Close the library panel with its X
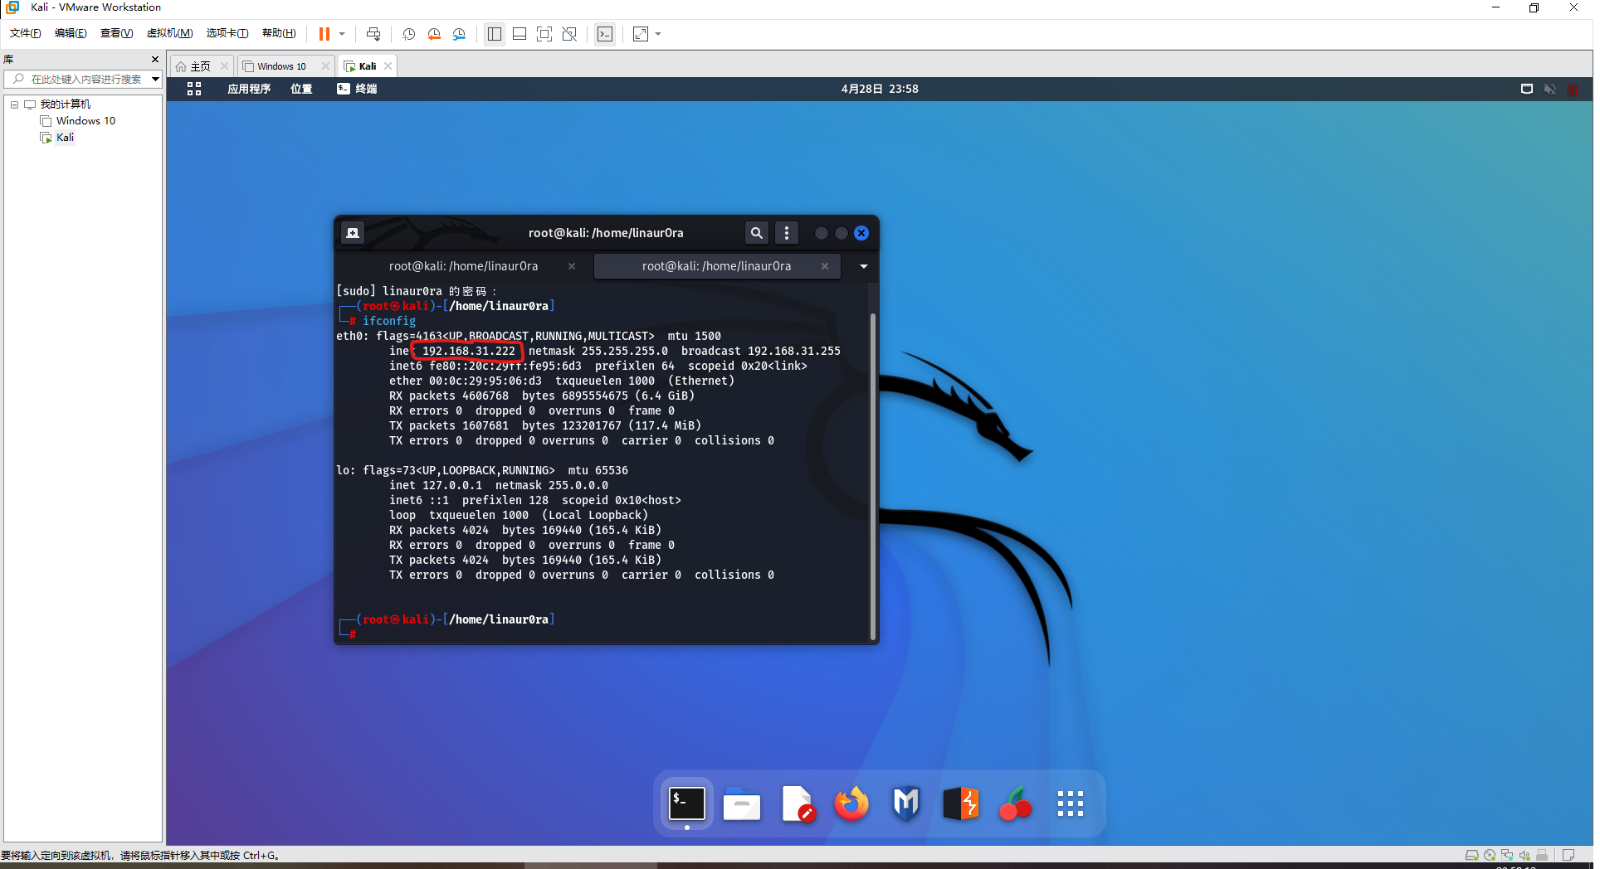Viewport: 1600px width, 869px height. [x=154, y=60]
